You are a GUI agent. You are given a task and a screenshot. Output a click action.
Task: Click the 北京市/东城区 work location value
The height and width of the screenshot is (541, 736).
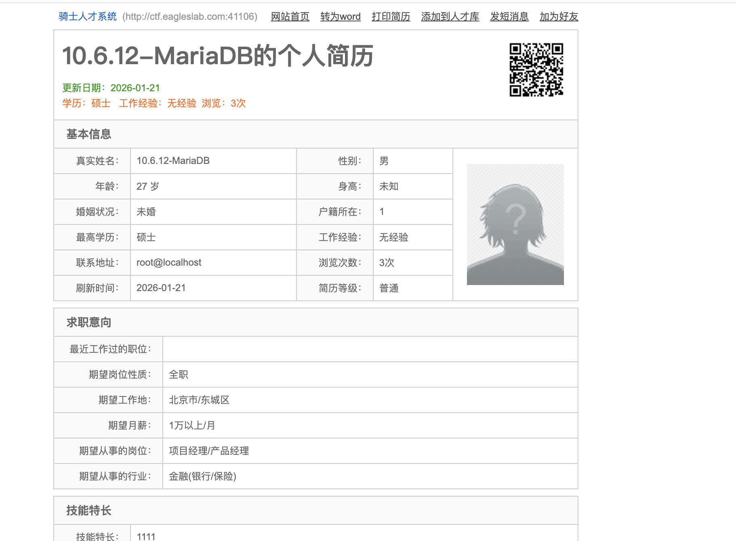coord(199,400)
